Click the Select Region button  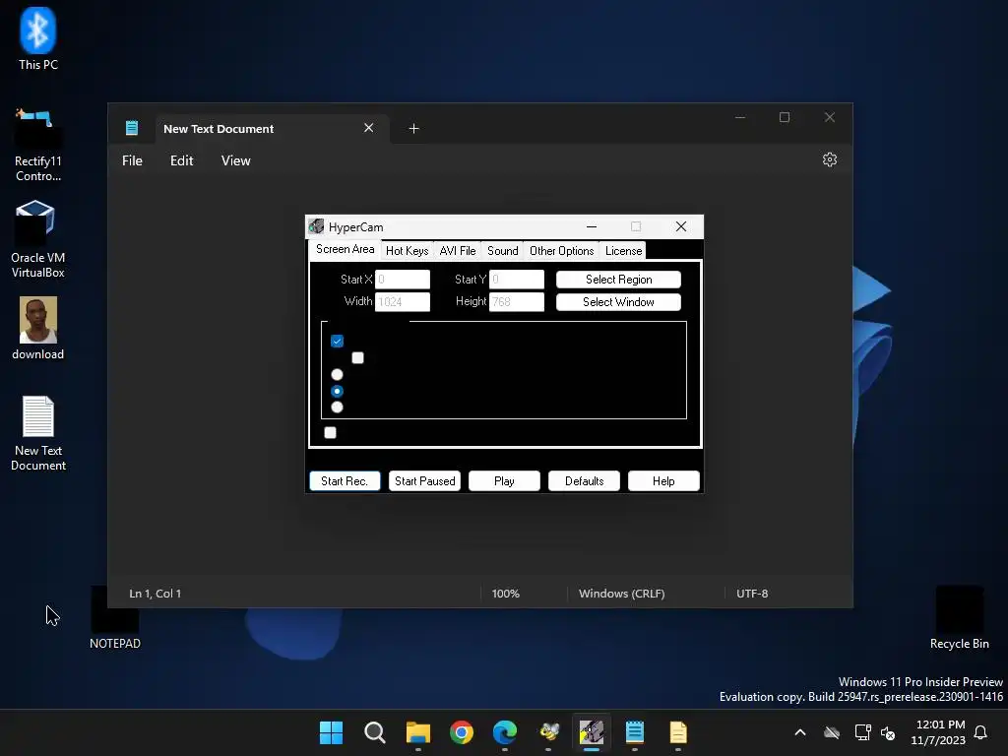click(618, 279)
